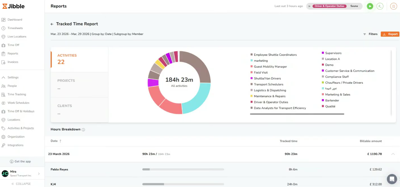Open the Filters panel

point(370,34)
